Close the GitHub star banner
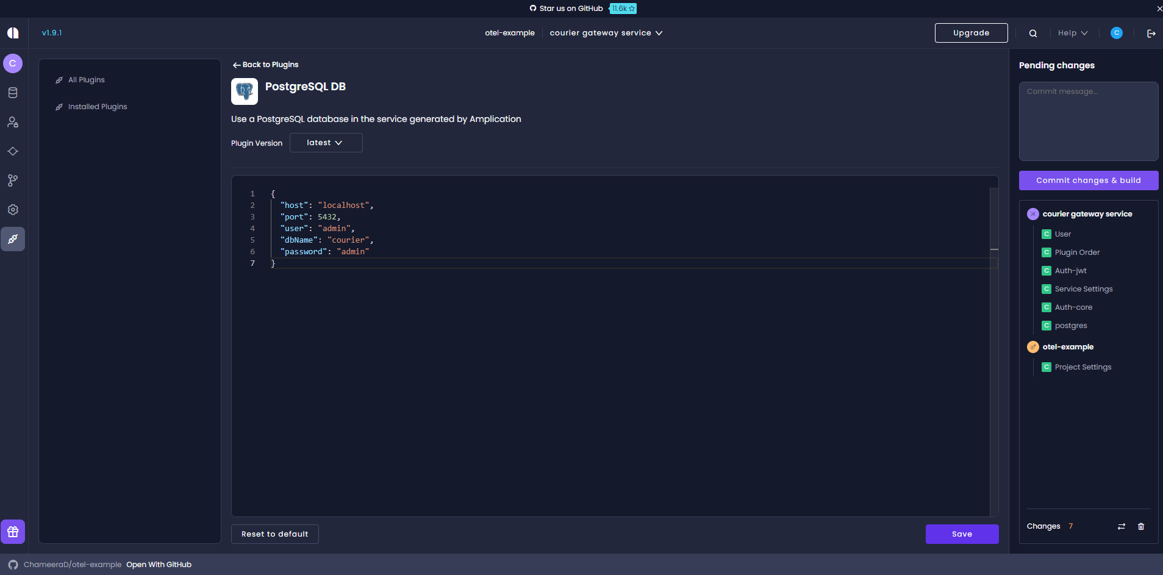 [1159, 9]
